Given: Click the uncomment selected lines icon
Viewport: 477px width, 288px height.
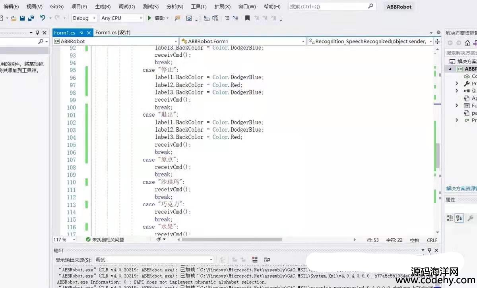Looking at the screenshot, I should point(236,18).
